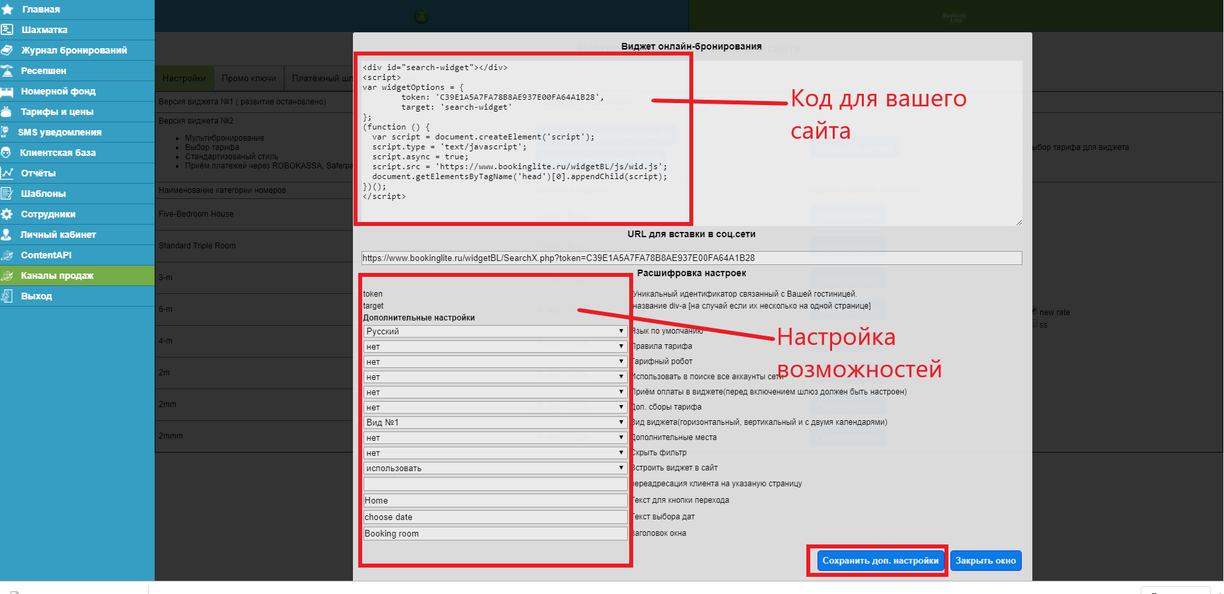Click the Тарифы и цены icon
Image resolution: width=1224 pixels, height=594 pixels.
click(x=7, y=112)
